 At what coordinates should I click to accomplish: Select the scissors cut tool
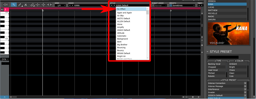[26, 5]
